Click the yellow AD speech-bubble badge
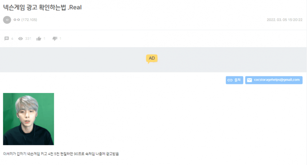This screenshot has width=307, height=165. [152, 59]
